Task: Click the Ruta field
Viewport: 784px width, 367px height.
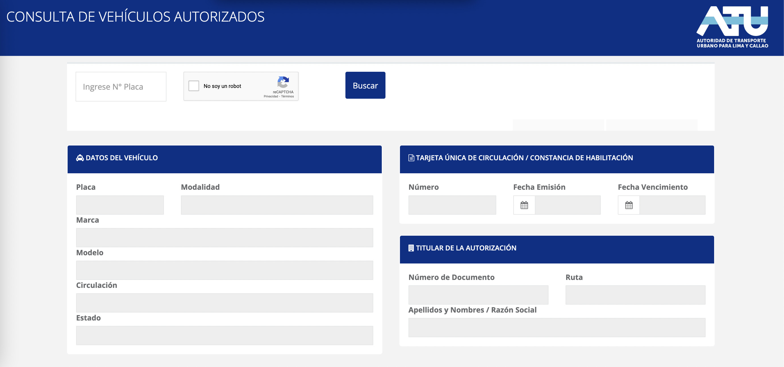Action: [635, 295]
